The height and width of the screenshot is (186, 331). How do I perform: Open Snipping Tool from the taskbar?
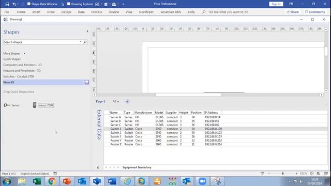point(217,181)
